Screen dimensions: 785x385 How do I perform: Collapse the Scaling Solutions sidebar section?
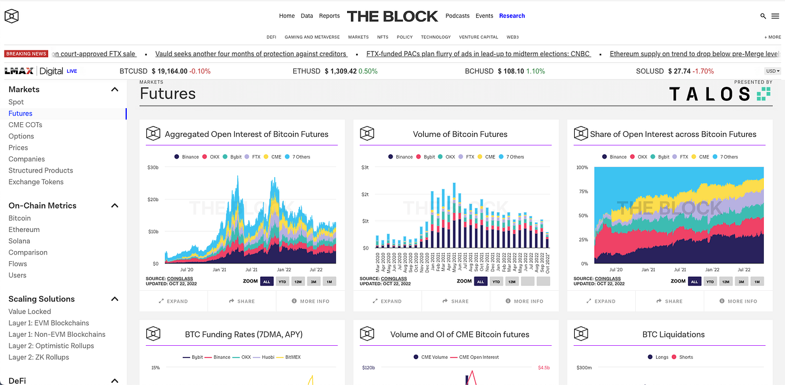pyautogui.click(x=114, y=299)
